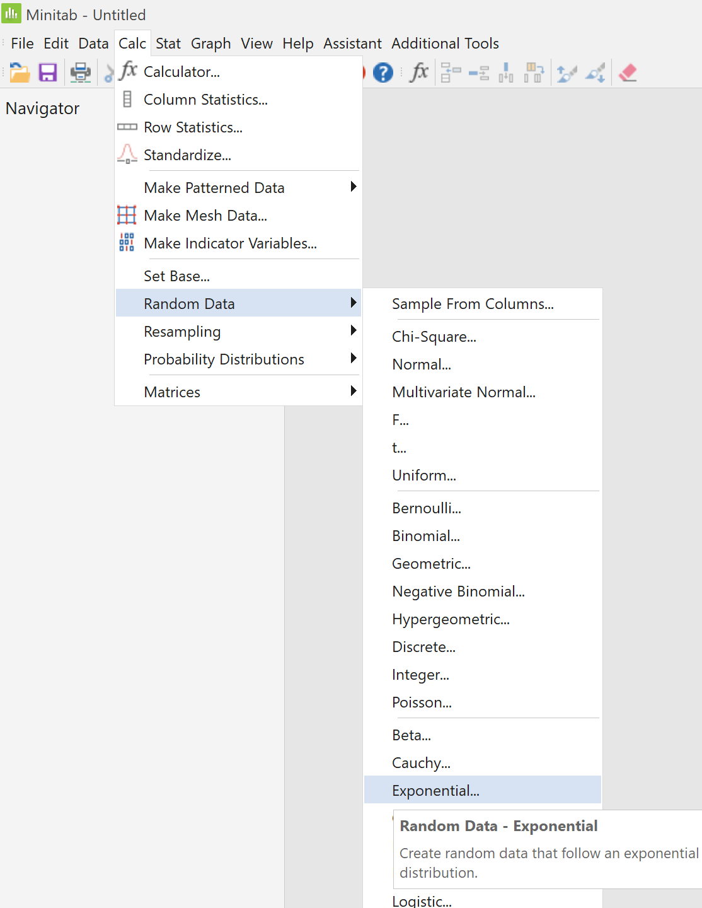Viewport: 702px width, 908px height.
Task: Select Standardize in Calc menu
Action: pyautogui.click(x=238, y=155)
